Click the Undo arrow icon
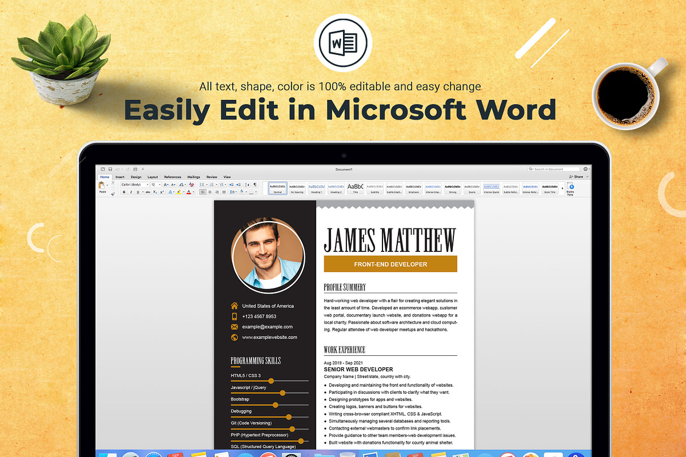The width and height of the screenshot is (686, 457). (117, 169)
